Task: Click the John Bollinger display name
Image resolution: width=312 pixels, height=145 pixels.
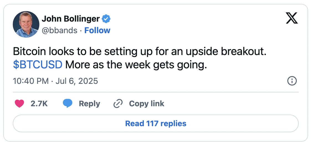Action: pos(70,19)
